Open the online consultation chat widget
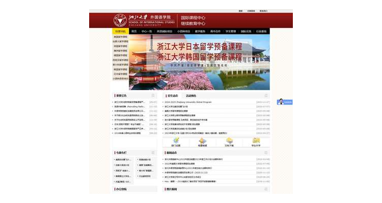 point(285,102)
